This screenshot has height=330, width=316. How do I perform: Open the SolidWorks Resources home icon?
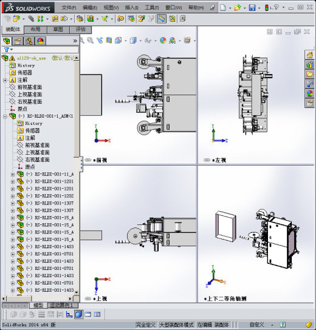(x=309, y=55)
